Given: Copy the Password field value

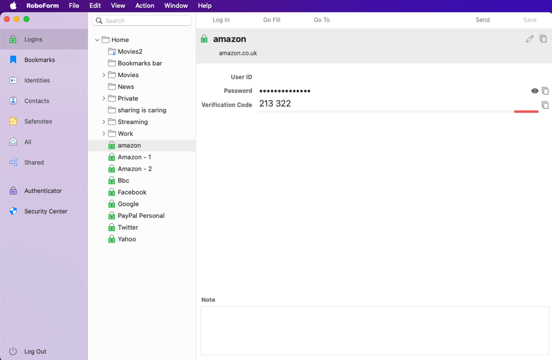Looking at the screenshot, I should [x=545, y=91].
